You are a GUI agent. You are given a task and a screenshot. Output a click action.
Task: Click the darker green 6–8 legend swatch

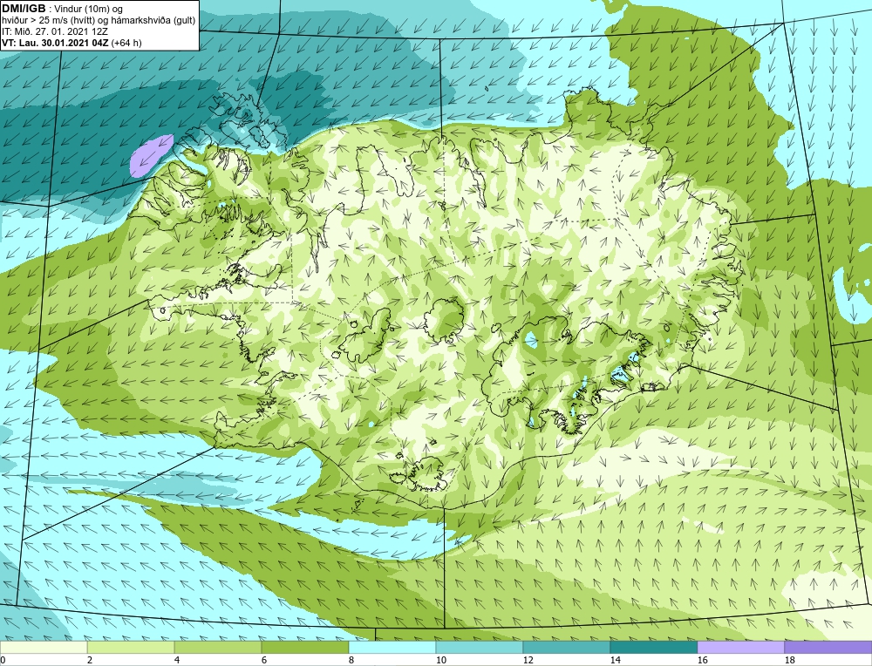click(x=304, y=648)
